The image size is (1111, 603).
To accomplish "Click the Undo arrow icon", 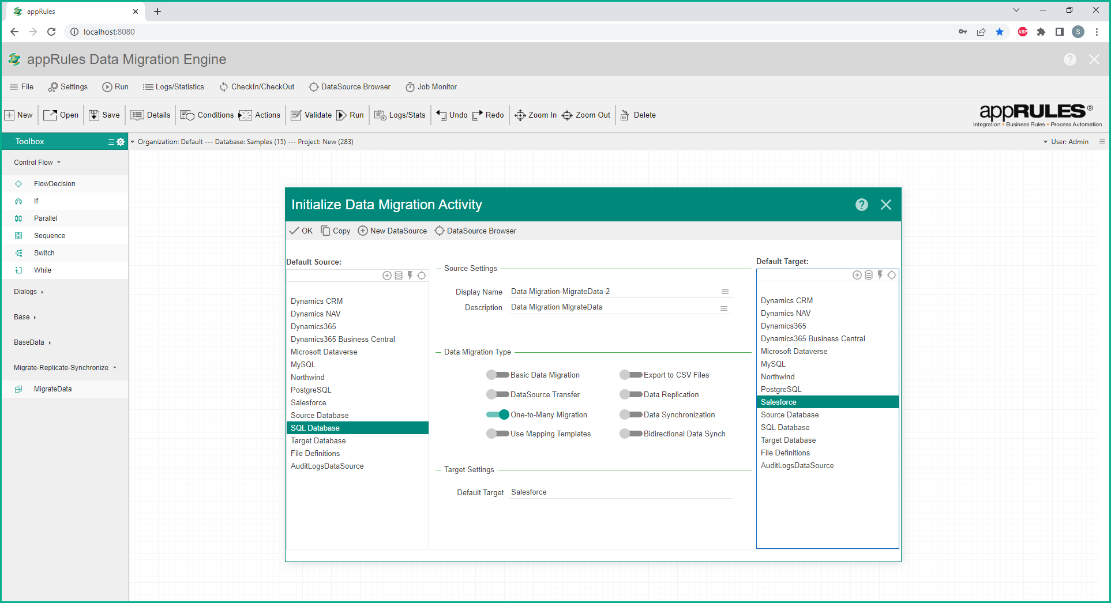I will coord(441,115).
